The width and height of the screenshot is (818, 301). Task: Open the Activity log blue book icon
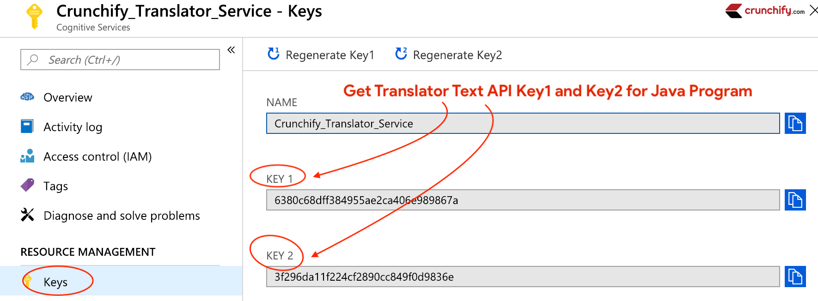tap(27, 126)
